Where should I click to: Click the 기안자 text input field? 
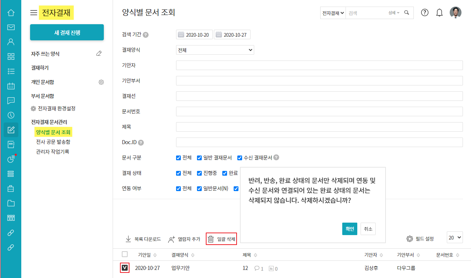[x=319, y=65]
